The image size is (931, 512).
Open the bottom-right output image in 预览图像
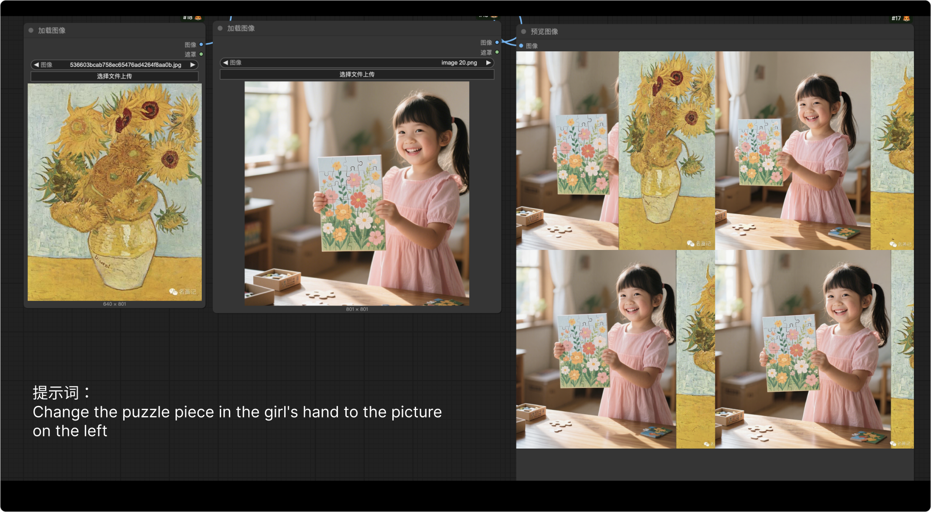click(815, 349)
